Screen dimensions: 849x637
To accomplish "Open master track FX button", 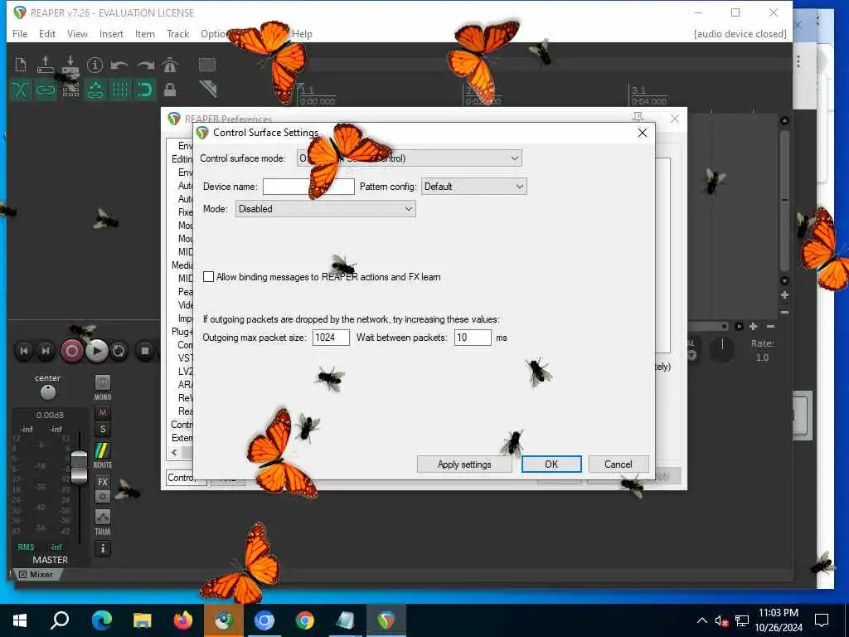I will (102, 482).
